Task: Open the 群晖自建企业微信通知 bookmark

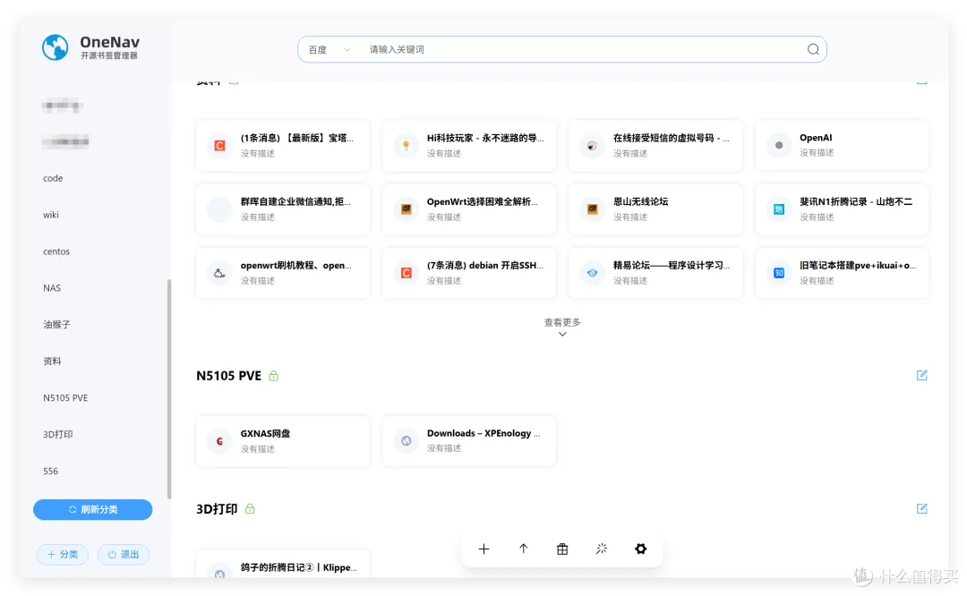Action: [283, 209]
